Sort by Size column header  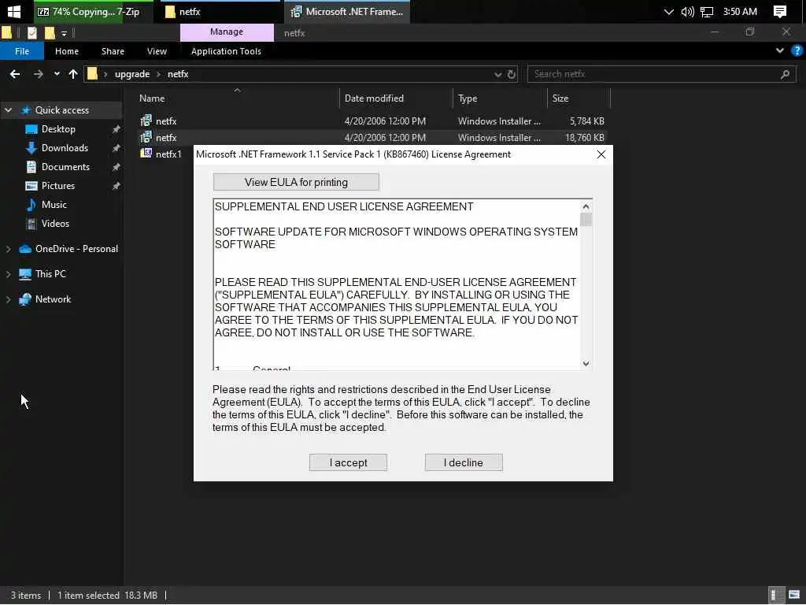579,98
